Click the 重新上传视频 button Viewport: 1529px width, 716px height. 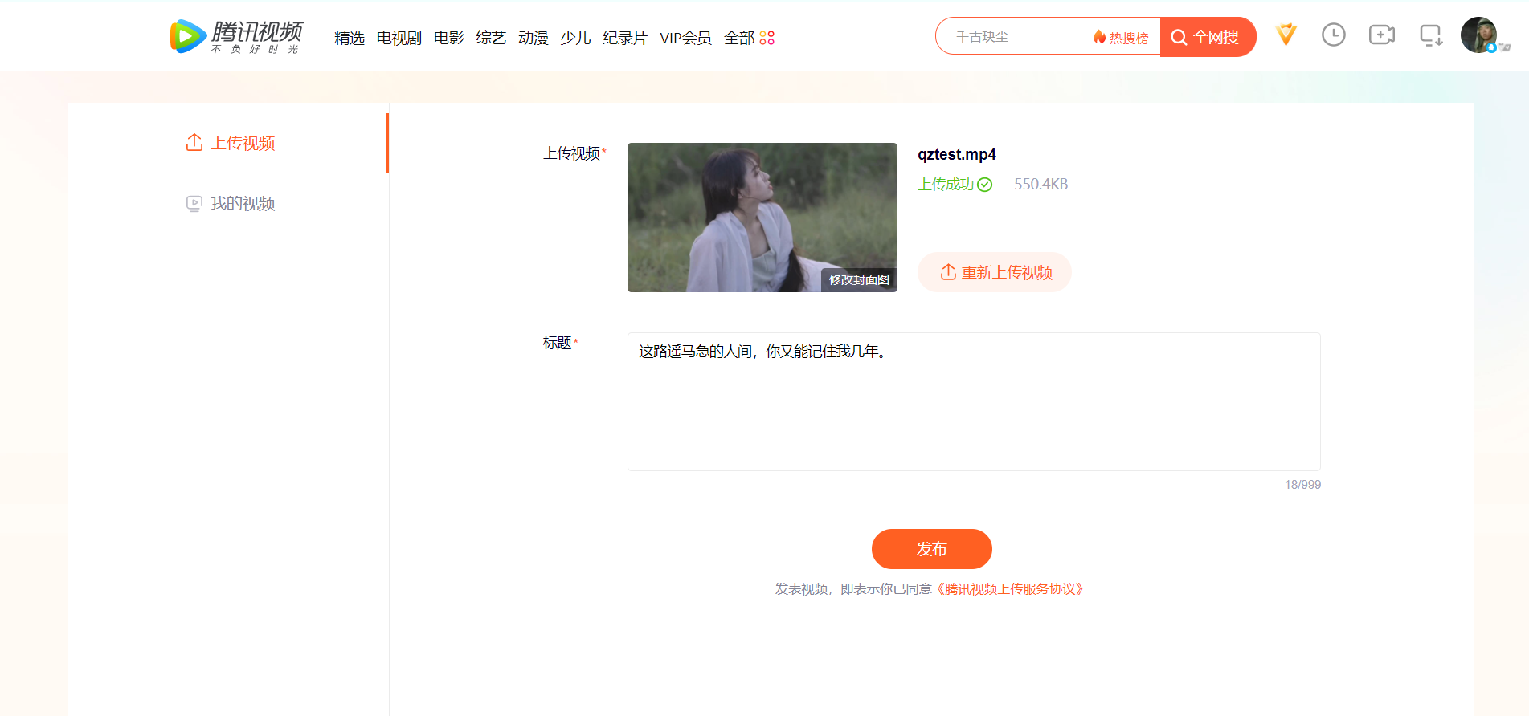pos(995,272)
